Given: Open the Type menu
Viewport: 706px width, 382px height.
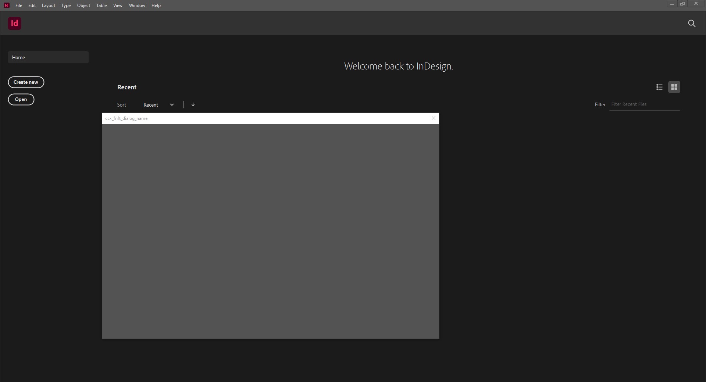Looking at the screenshot, I should [66, 6].
